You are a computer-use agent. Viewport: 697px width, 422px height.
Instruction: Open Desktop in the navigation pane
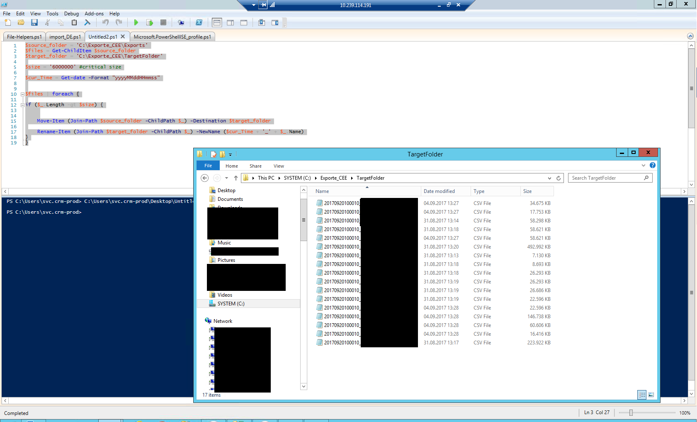[226, 190]
